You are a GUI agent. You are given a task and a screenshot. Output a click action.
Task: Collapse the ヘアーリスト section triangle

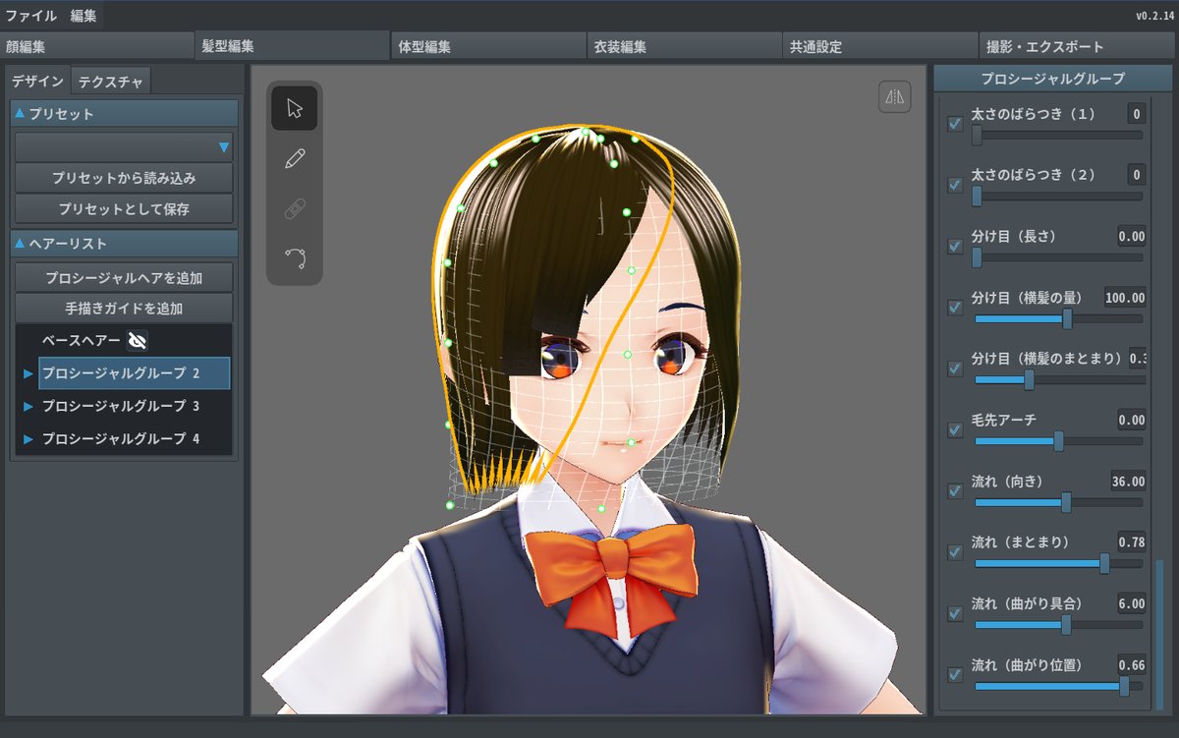pyautogui.click(x=20, y=244)
